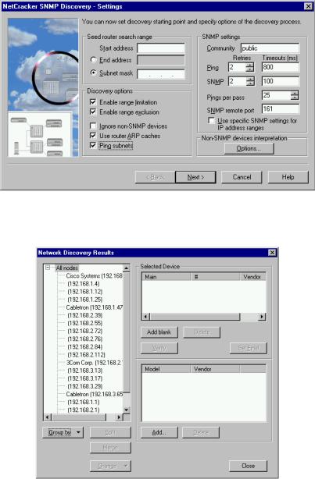
Task: Select node 192.168.1.12 in tree
Action: point(84,292)
